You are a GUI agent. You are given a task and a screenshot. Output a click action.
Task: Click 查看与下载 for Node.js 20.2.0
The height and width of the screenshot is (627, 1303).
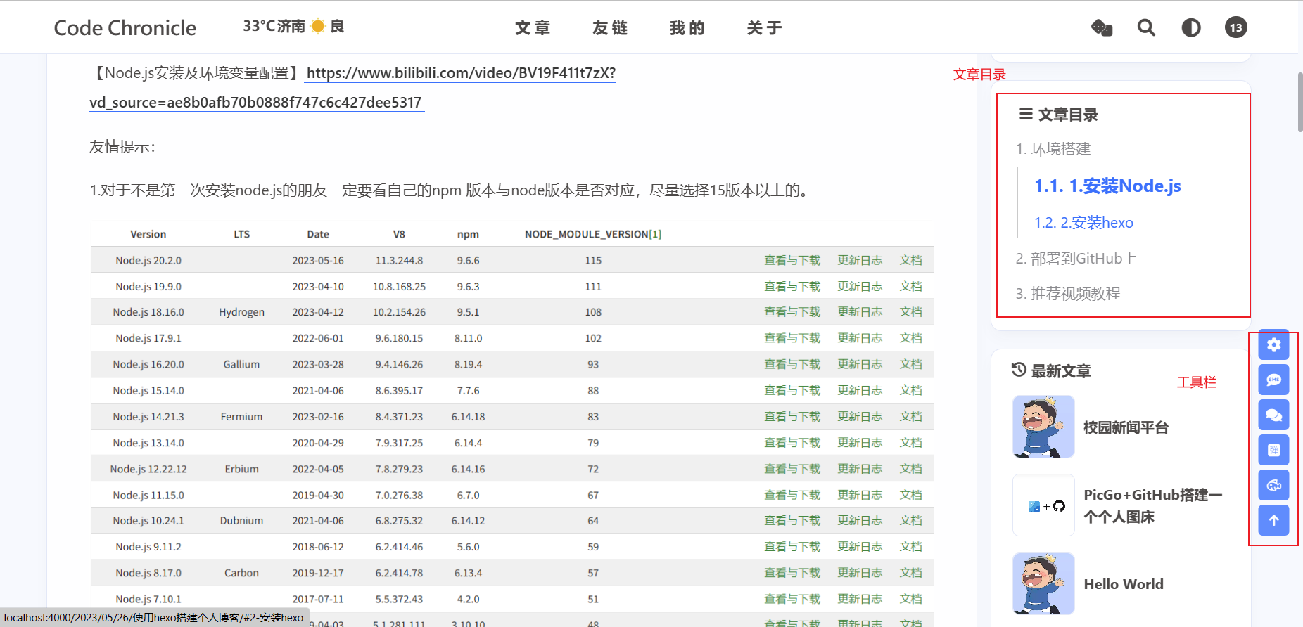[x=792, y=261]
